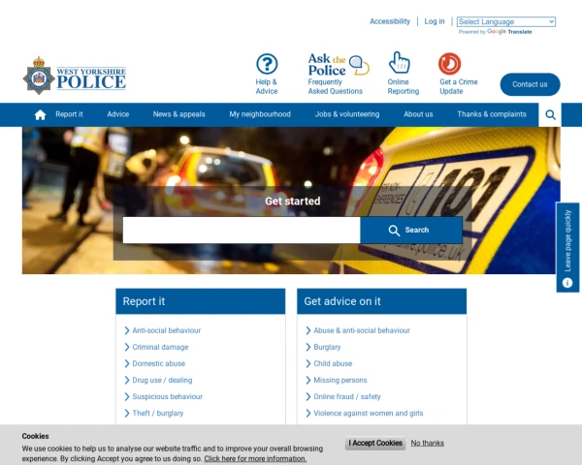
Task: Focus the Get started search input field
Action: (x=242, y=230)
